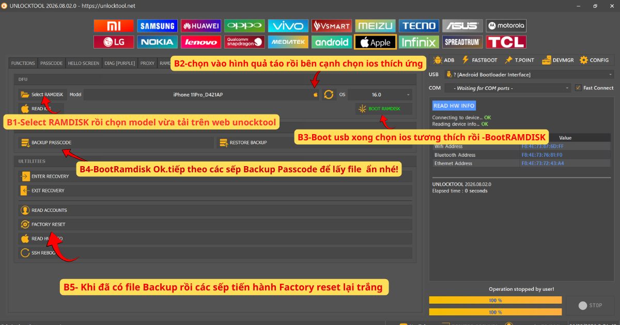
Task: Select the Spreadtrum brand logo
Action: point(463,42)
